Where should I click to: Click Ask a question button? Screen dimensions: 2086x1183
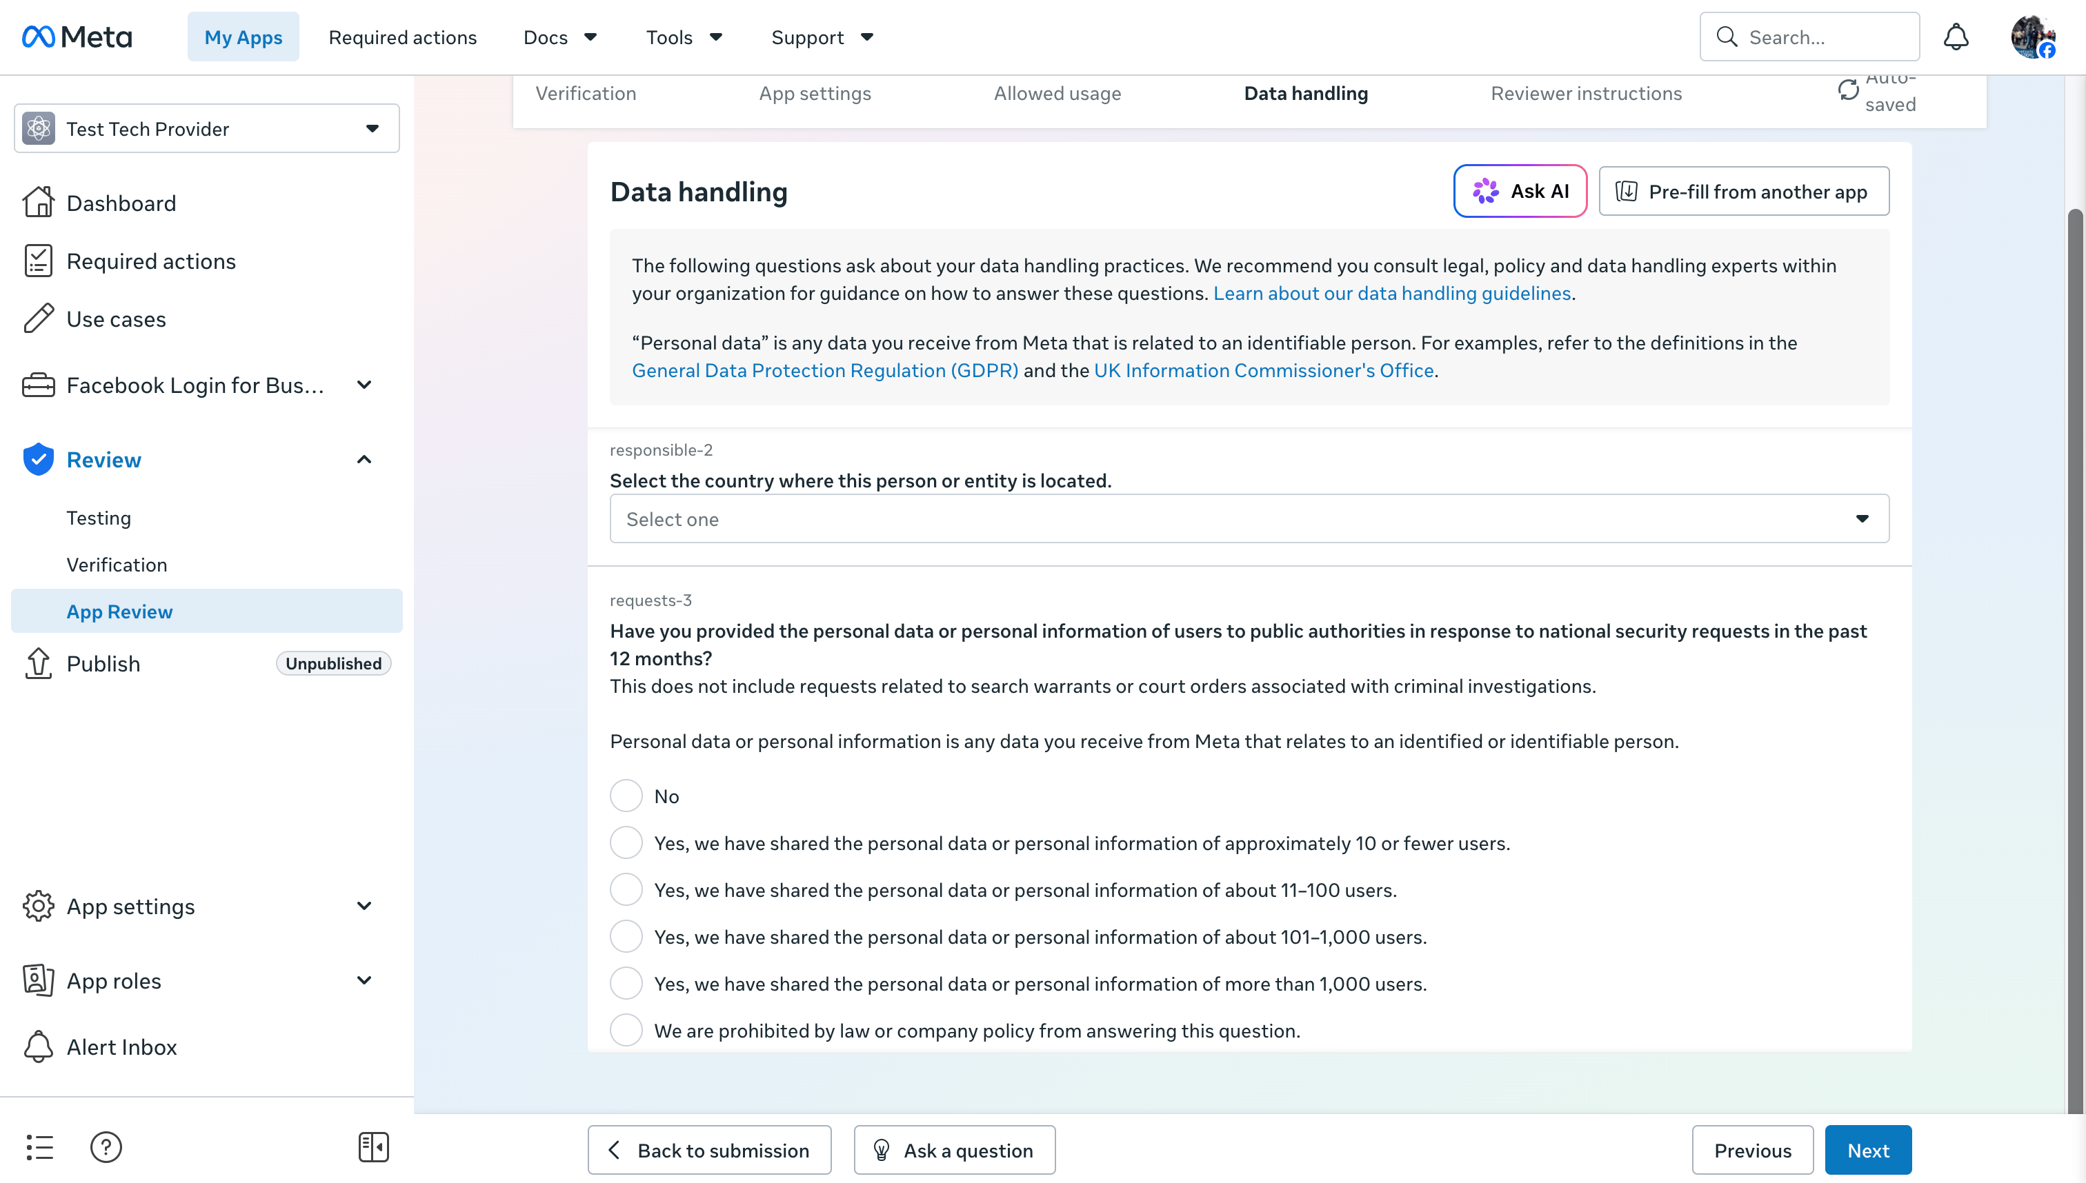tap(953, 1150)
